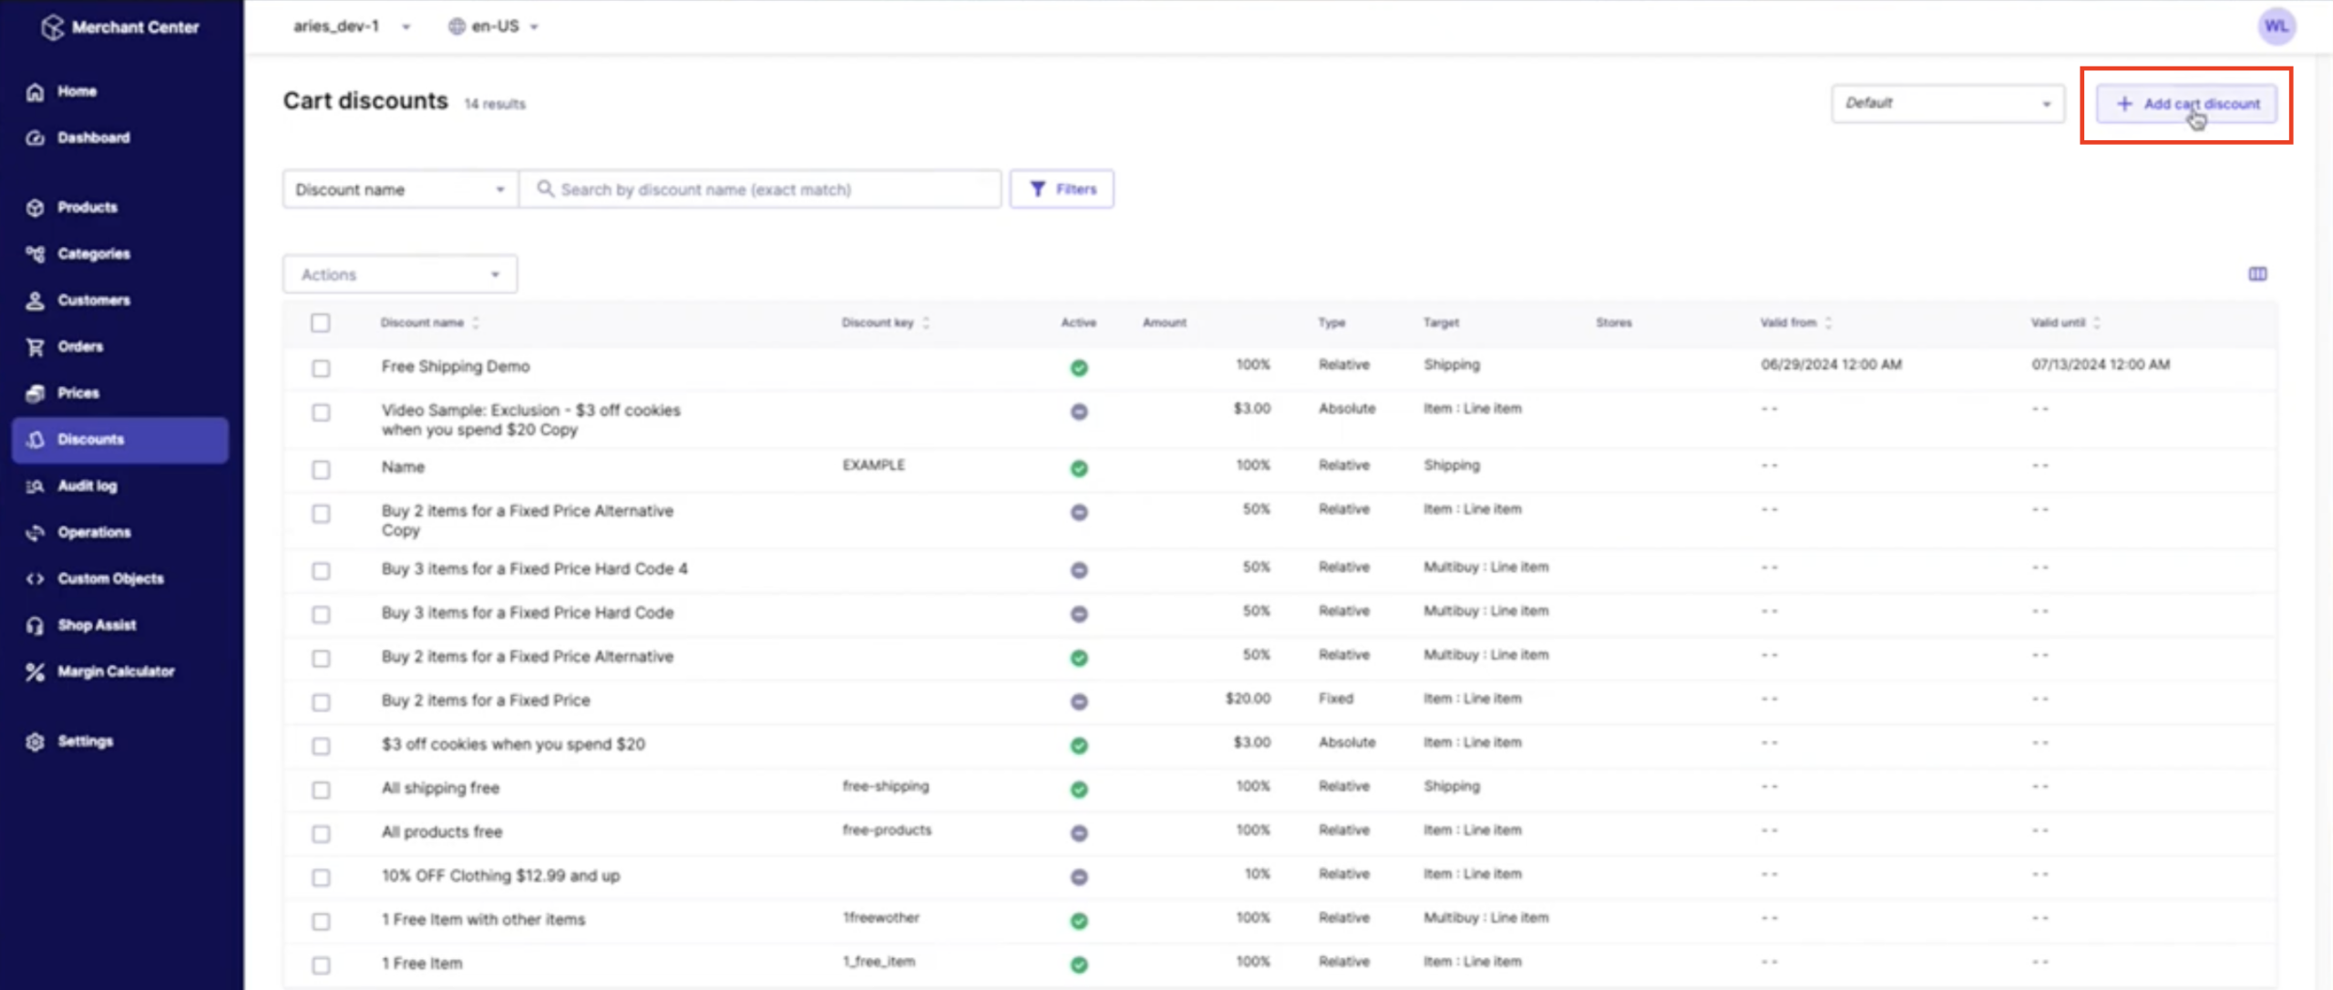The width and height of the screenshot is (2333, 990).
Task: Check the All shipping free checkbox
Action: (x=321, y=791)
